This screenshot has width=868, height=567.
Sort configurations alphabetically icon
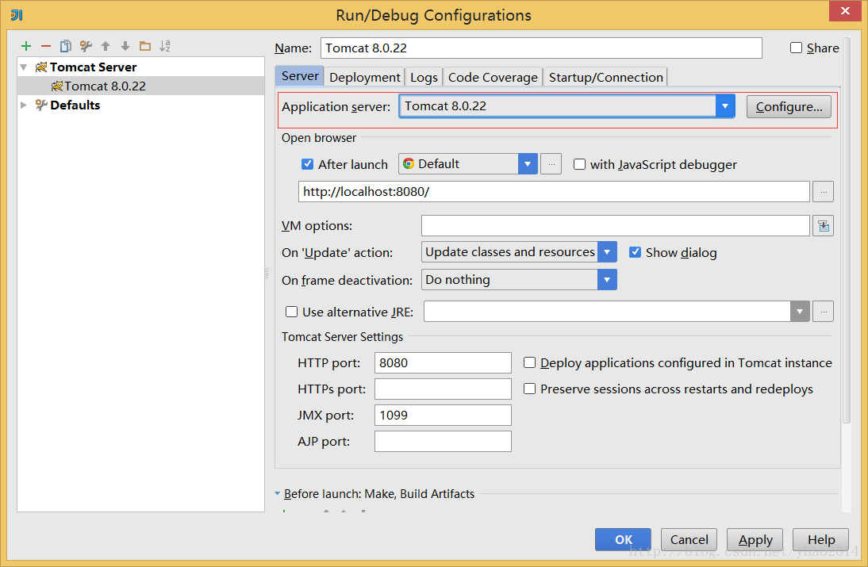165,46
